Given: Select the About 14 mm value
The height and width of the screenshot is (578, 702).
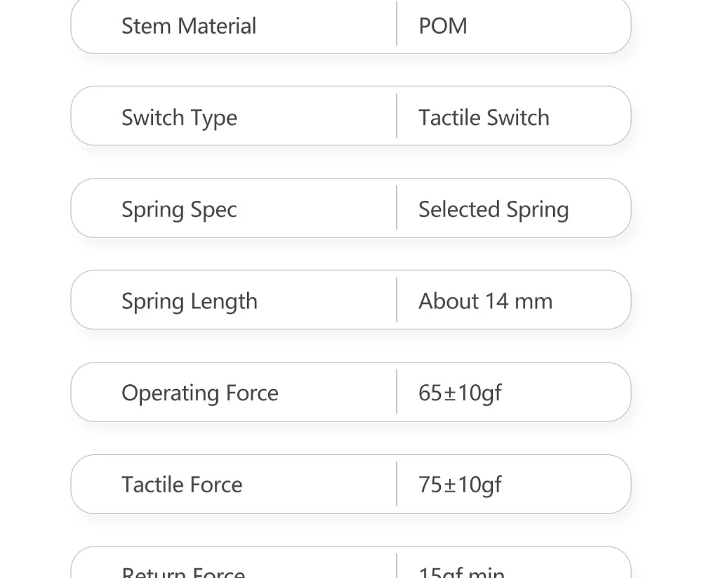Looking at the screenshot, I should 485,301.
